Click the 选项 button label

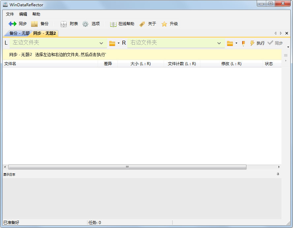pyautogui.click(x=95, y=24)
